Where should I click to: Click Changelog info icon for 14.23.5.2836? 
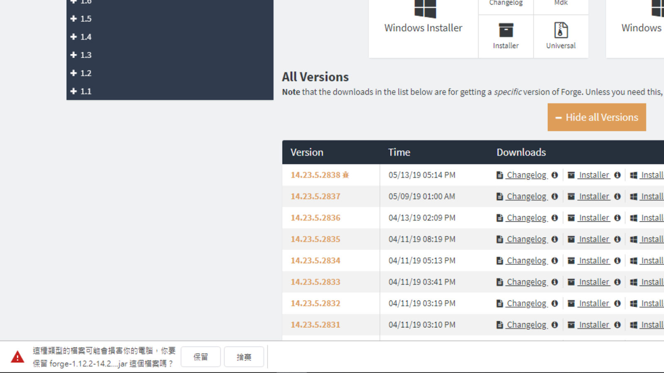point(555,218)
